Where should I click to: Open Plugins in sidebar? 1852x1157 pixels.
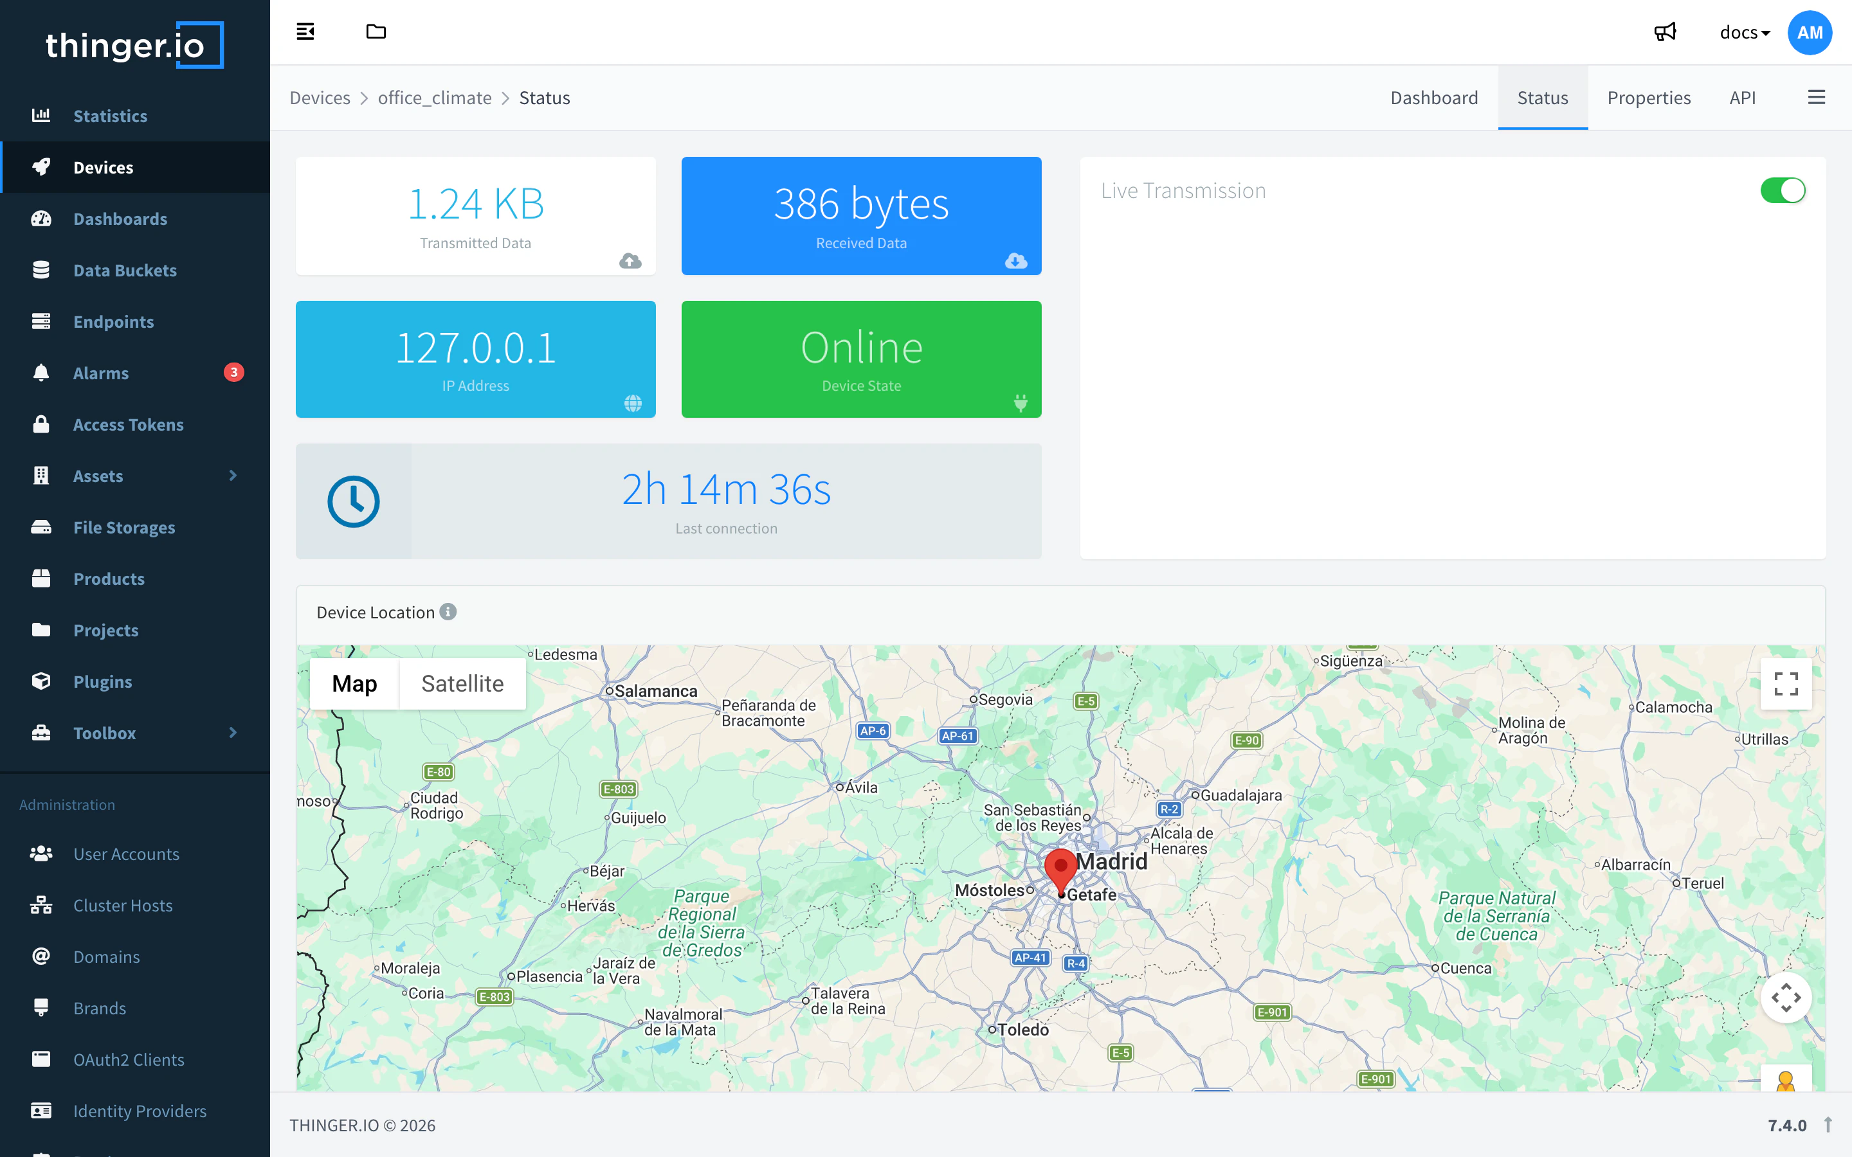134,681
